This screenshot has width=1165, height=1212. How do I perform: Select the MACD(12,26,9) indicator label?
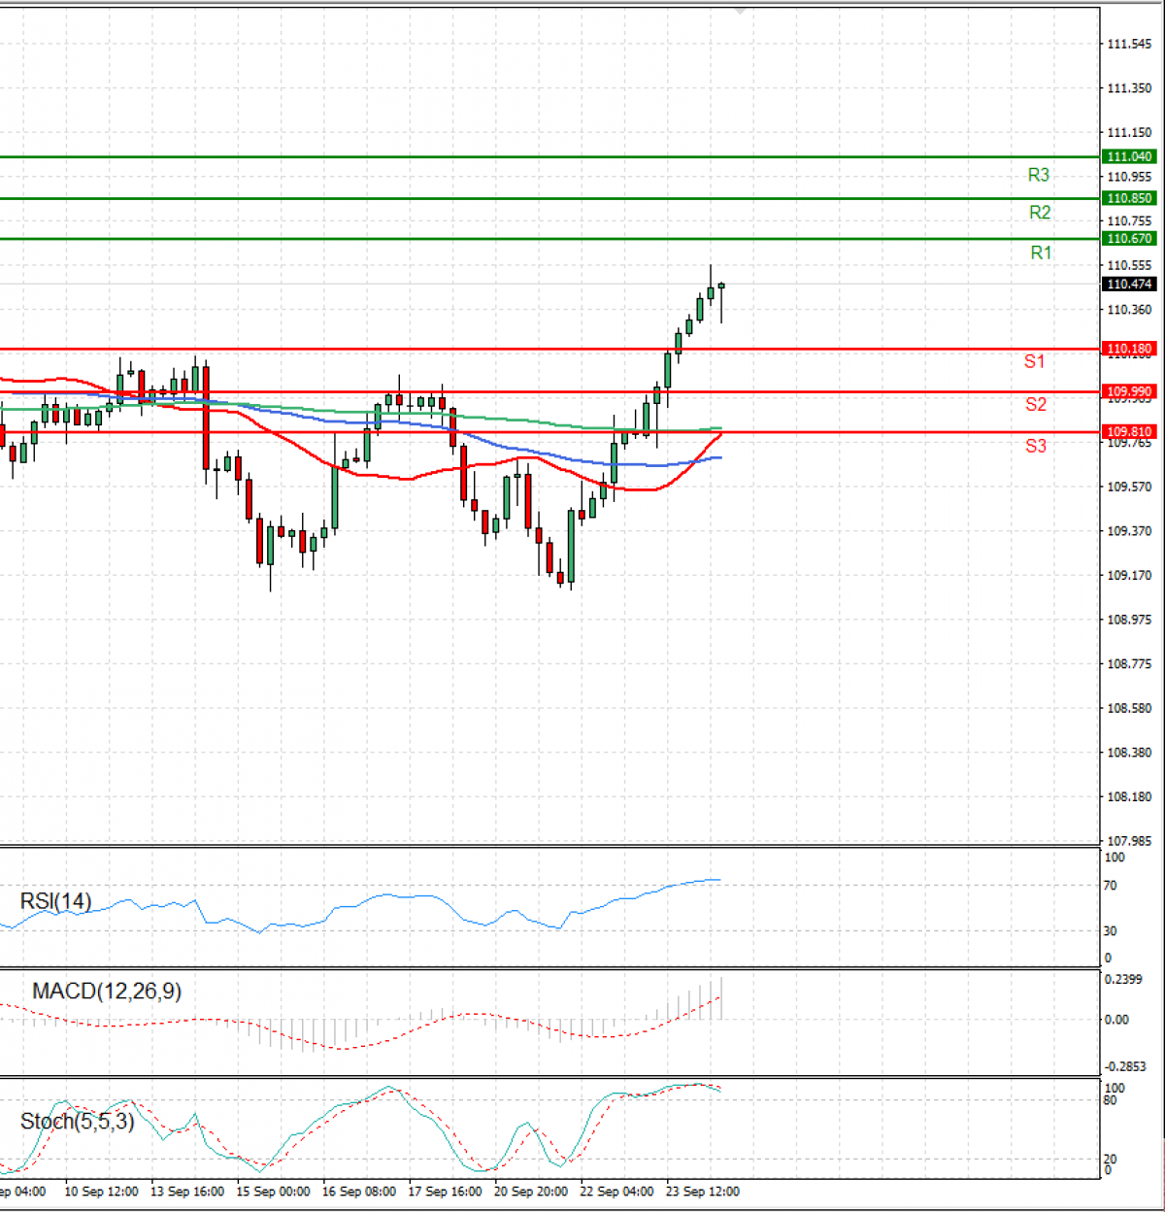(107, 992)
